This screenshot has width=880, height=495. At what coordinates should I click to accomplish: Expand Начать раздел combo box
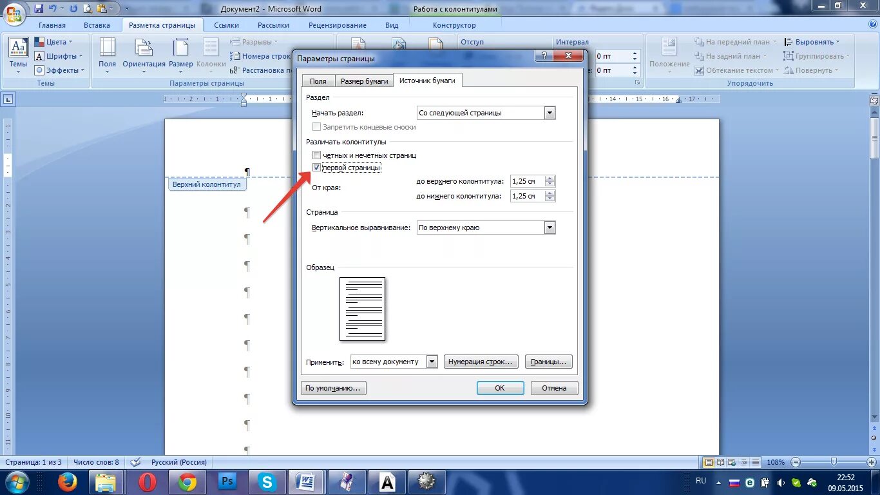[x=550, y=113]
